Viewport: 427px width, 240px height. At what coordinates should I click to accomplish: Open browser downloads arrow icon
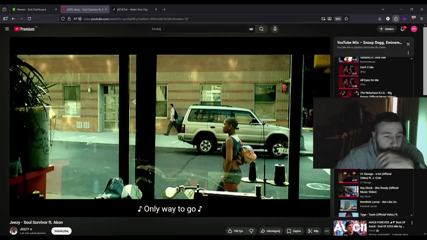tap(380, 19)
